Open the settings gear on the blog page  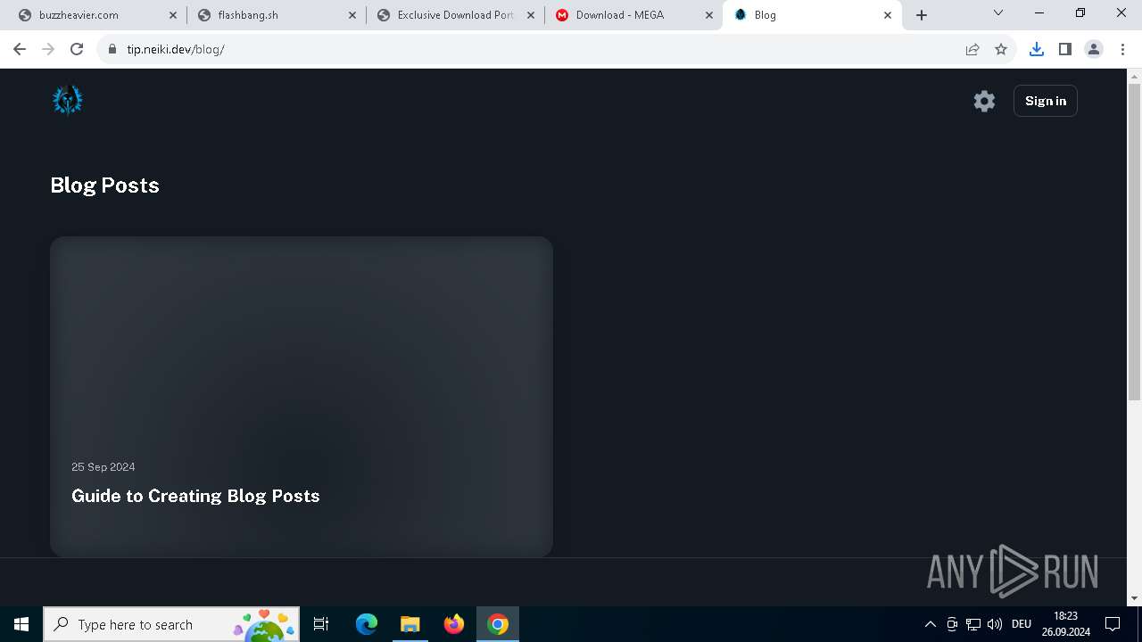click(984, 101)
